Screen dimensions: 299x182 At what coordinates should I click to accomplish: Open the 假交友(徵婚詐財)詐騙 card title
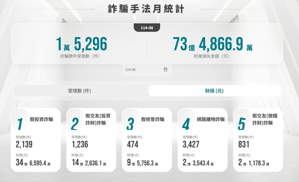tap(265, 119)
